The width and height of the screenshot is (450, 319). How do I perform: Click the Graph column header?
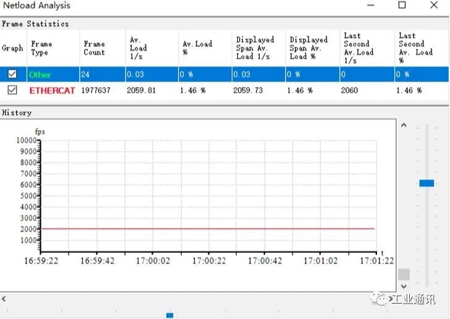(x=12, y=48)
